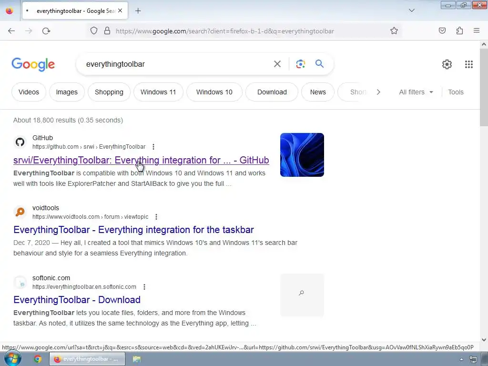Open Windows Start menu orb

click(x=12, y=359)
